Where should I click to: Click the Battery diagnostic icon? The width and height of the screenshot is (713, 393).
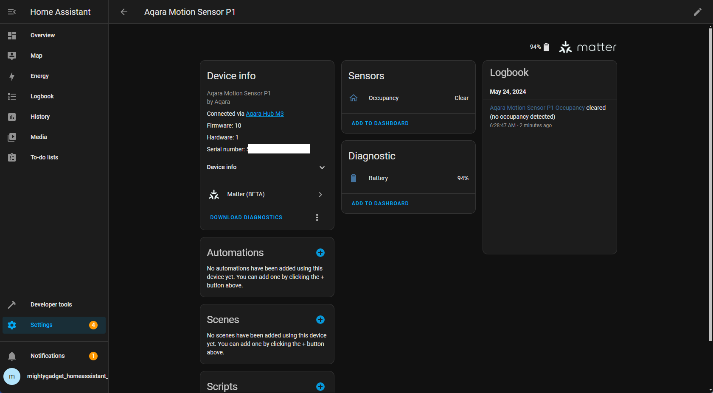354,178
